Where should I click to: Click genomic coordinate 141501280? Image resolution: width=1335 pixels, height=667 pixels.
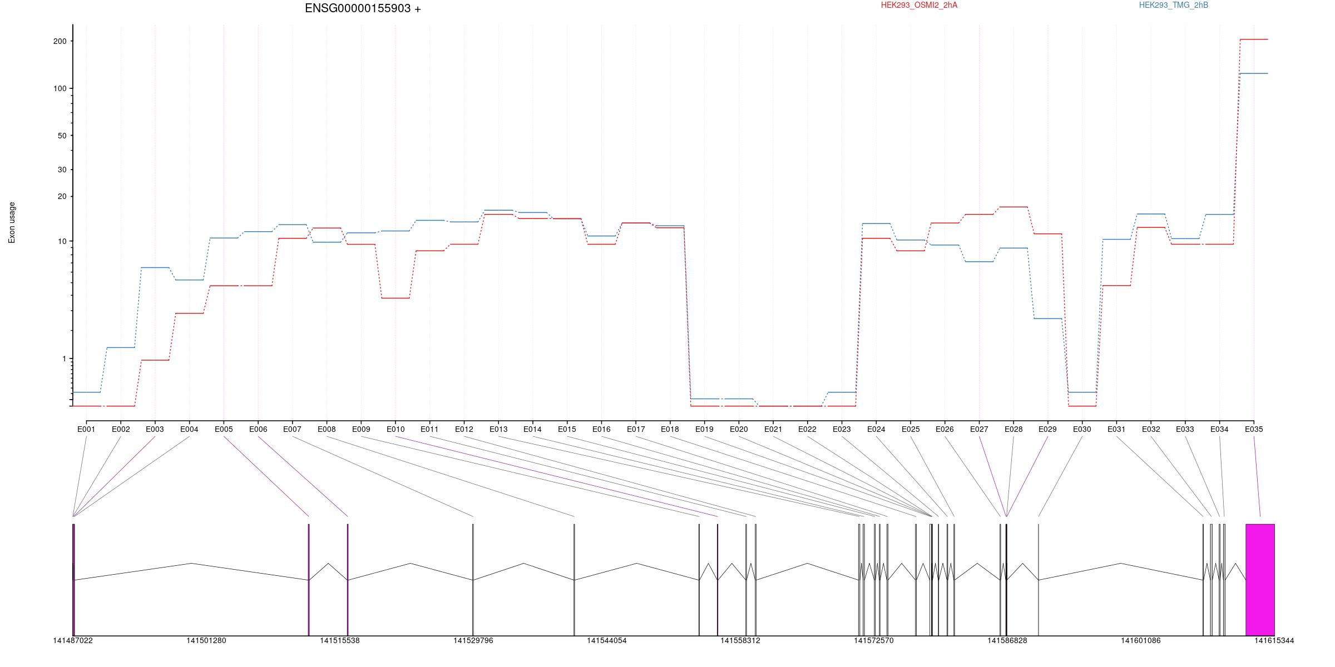point(206,640)
